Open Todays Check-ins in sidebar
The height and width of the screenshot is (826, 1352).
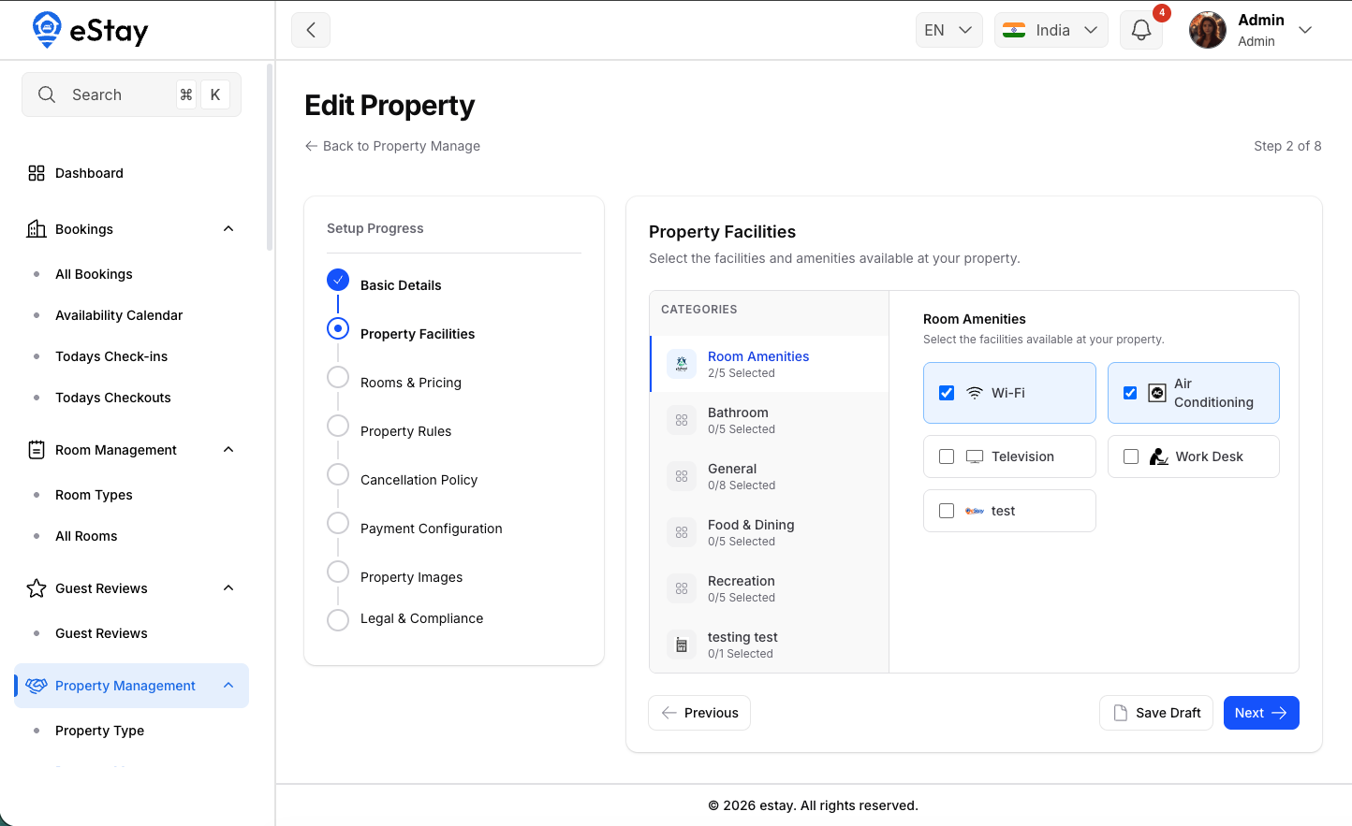[111, 356]
